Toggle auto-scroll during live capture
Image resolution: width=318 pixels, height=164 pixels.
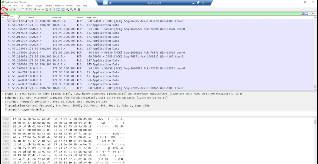(58, 9)
